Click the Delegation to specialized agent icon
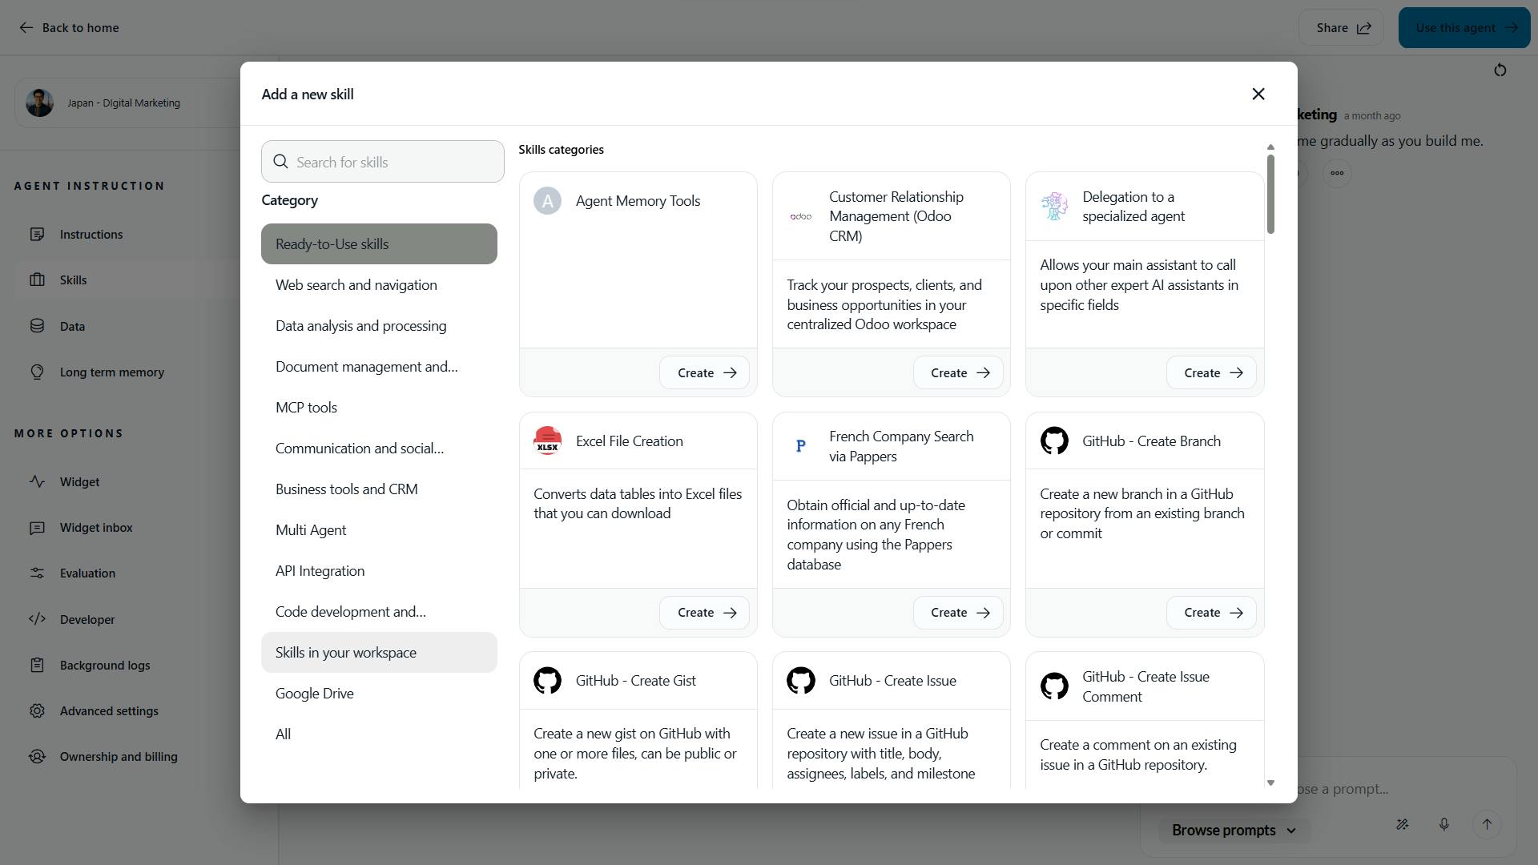 [x=1054, y=207]
